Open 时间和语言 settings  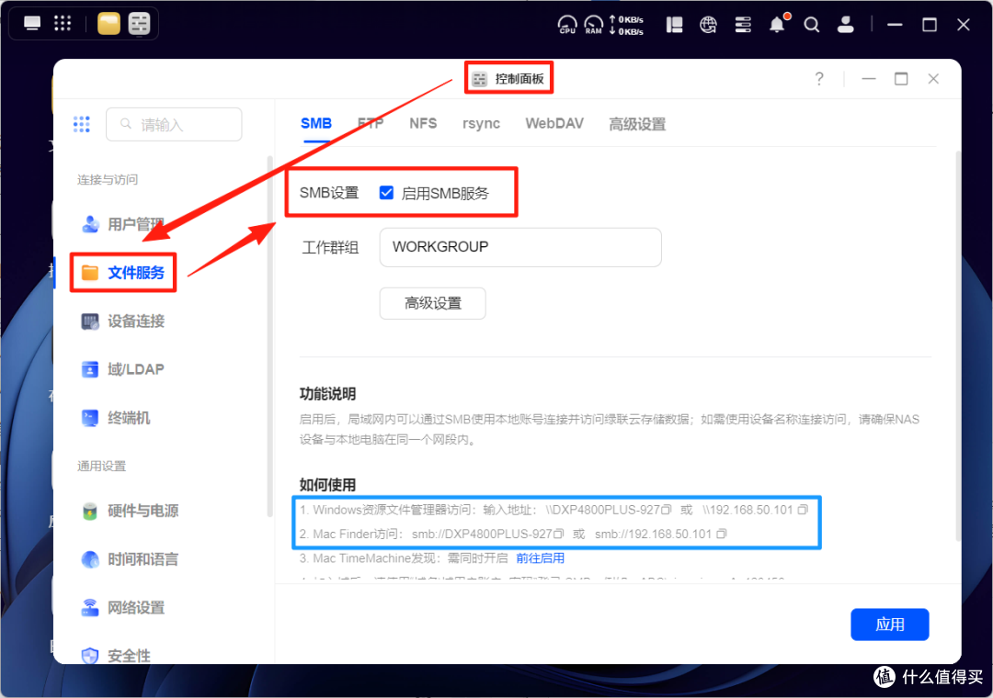[131, 559]
